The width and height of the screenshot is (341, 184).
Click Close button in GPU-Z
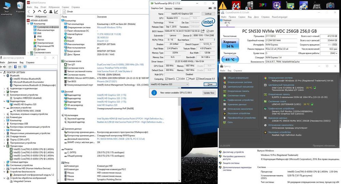click(x=210, y=84)
